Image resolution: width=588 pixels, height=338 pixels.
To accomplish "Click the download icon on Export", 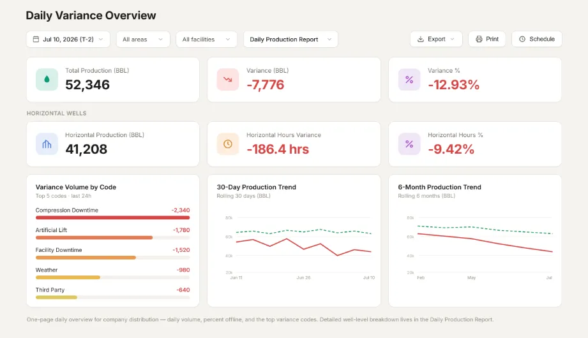I will click(x=421, y=39).
